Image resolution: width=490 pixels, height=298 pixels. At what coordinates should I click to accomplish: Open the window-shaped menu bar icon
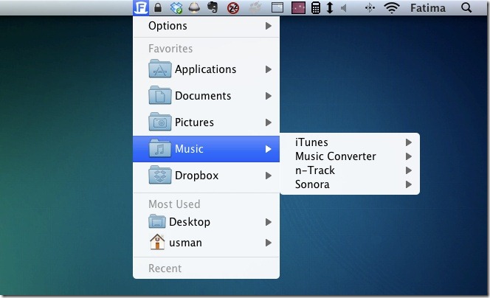point(277,8)
